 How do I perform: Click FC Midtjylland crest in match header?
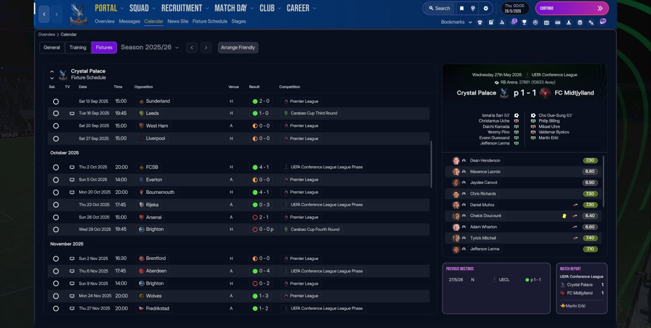coord(545,93)
